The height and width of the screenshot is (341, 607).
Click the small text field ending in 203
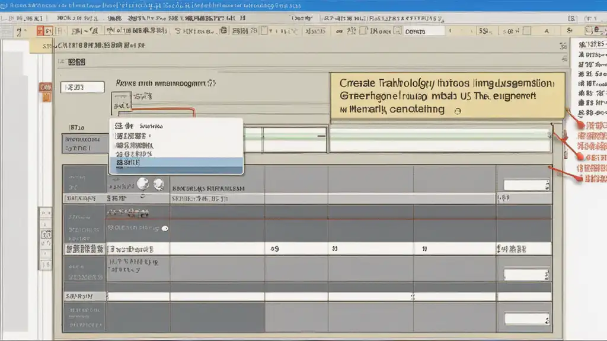[82, 88]
